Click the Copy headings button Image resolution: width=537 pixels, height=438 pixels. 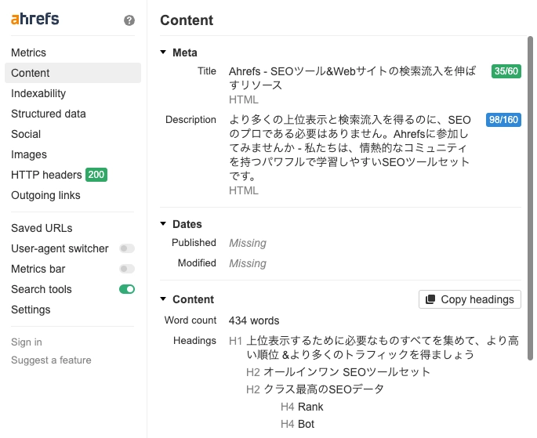pos(470,299)
